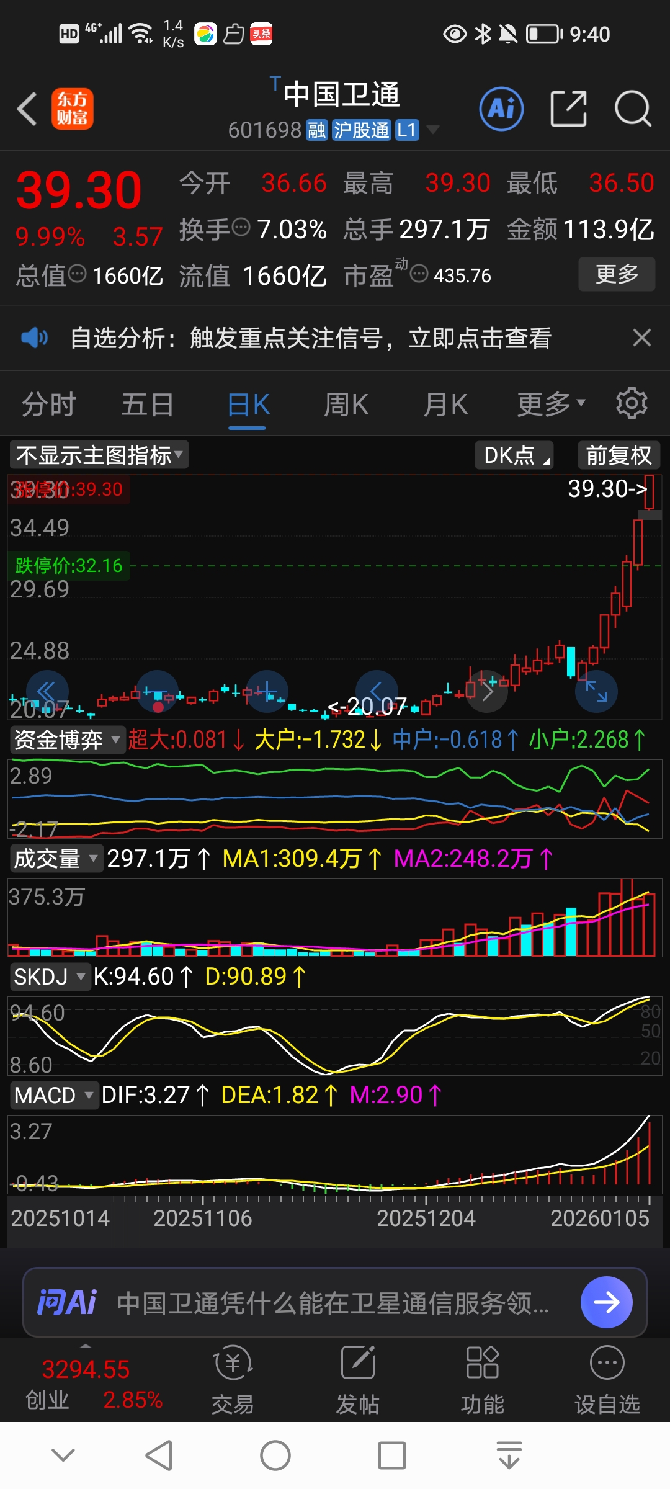Image resolution: width=670 pixels, height=1489 pixels.
Task: Open the Ai assistant circle icon
Action: [x=501, y=109]
